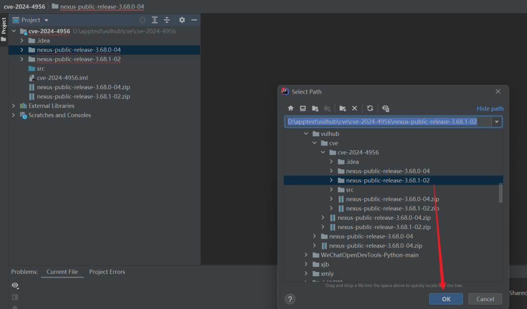Click the Select Path tree scrollbar

501,193
